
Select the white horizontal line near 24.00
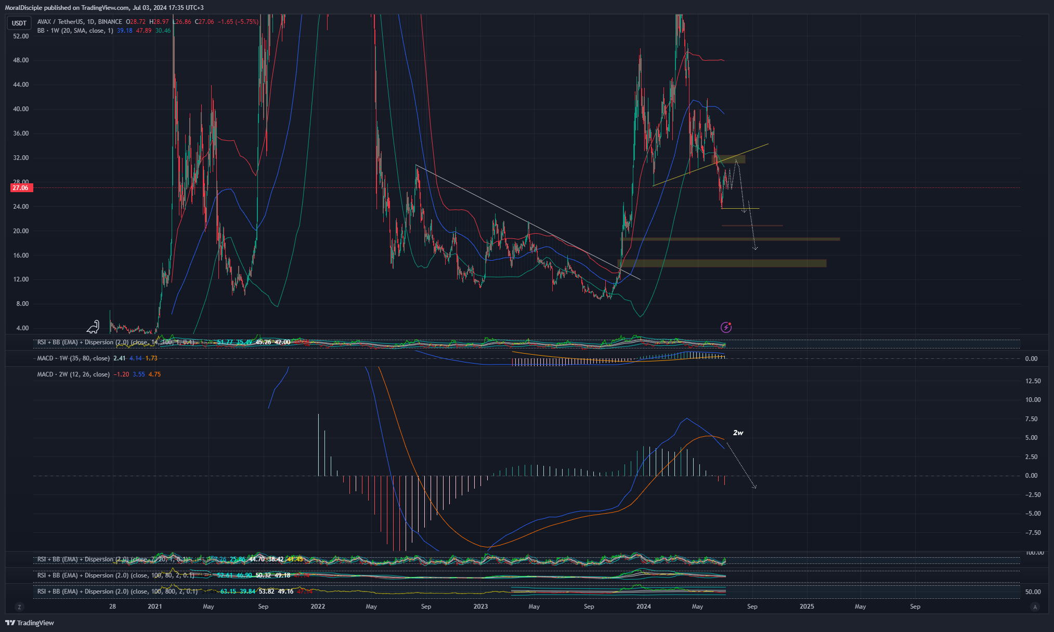click(740, 209)
